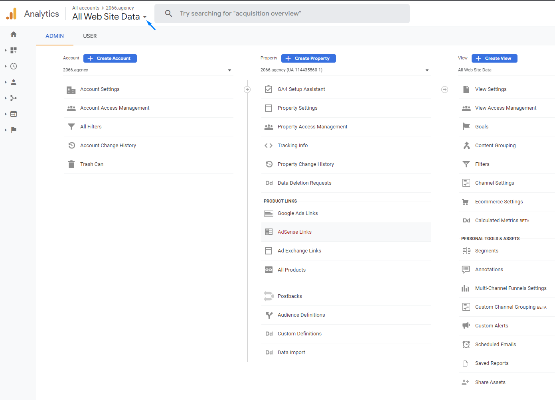This screenshot has width=555, height=400.
Task: Click the Audience Definitions fork icon
Action: point(269,315)
